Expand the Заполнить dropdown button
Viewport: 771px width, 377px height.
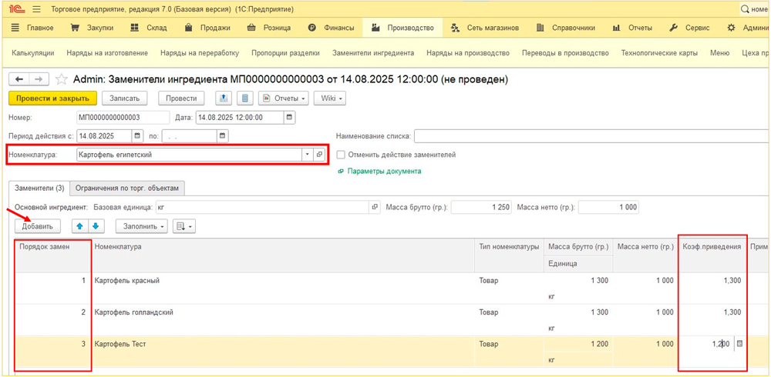tap(142, 226)
